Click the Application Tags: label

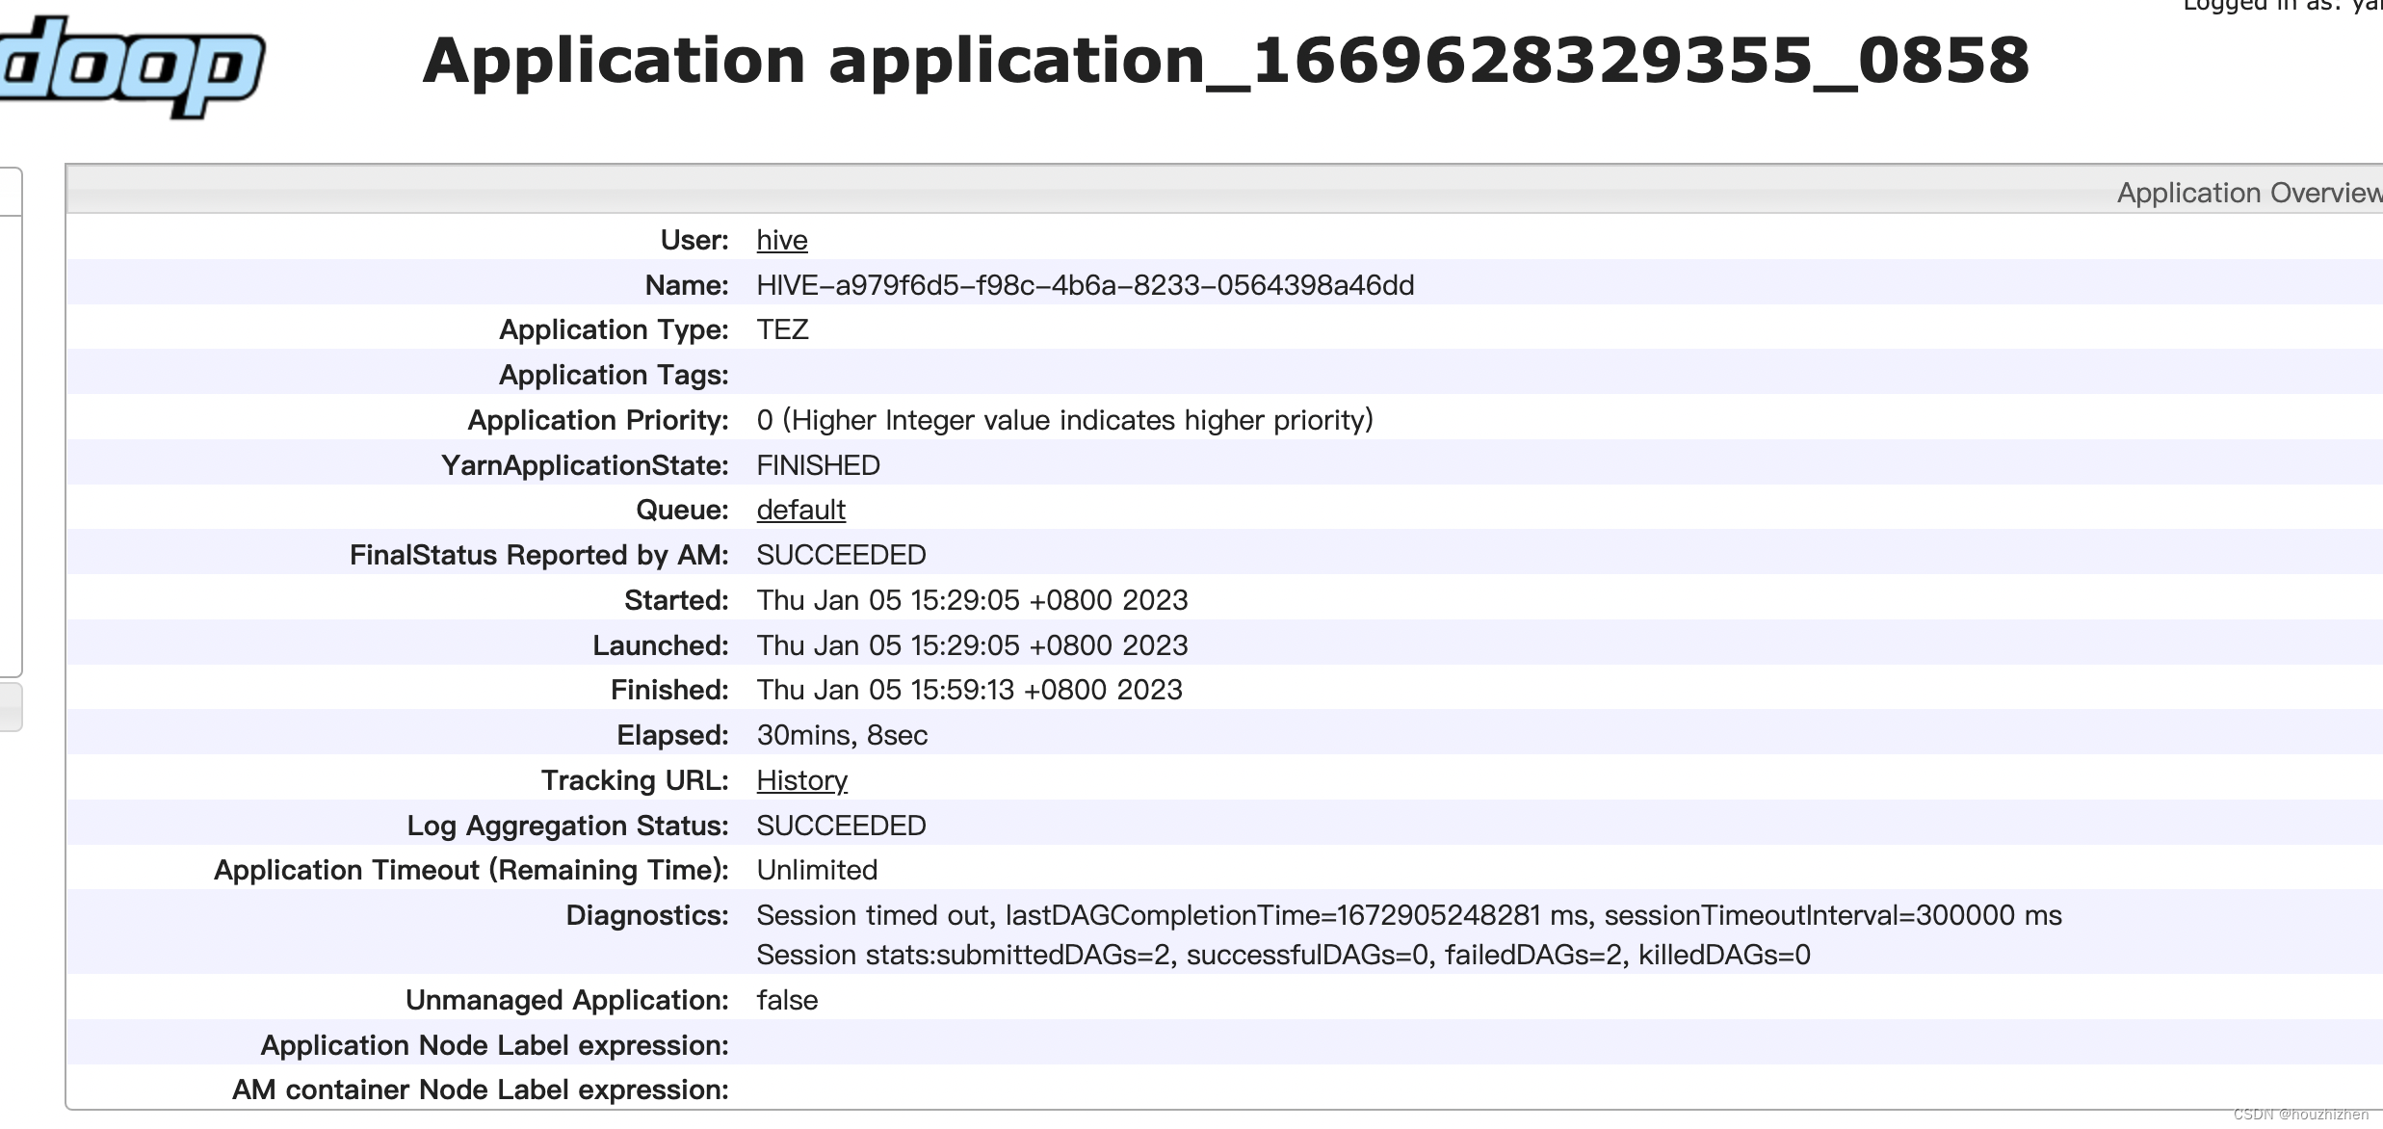pyautogui.click(x=614, y=375)
